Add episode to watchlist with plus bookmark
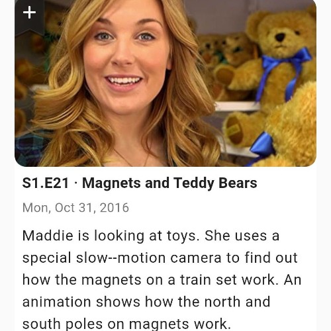331x331 pixels. coord(29,15)
